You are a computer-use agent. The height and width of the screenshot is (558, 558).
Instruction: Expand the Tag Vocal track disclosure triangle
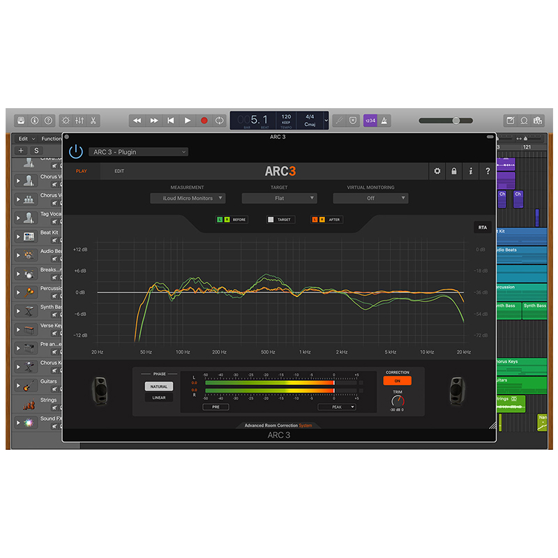pos(18,218)
